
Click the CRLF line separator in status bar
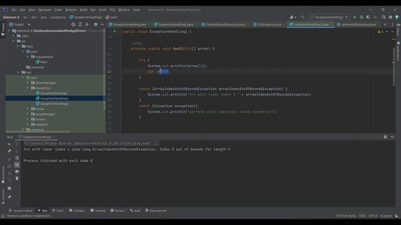[x=362, y=216]
